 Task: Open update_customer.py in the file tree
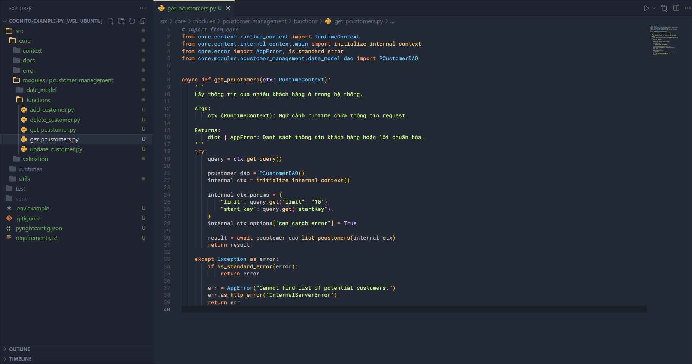pos(56,149)
